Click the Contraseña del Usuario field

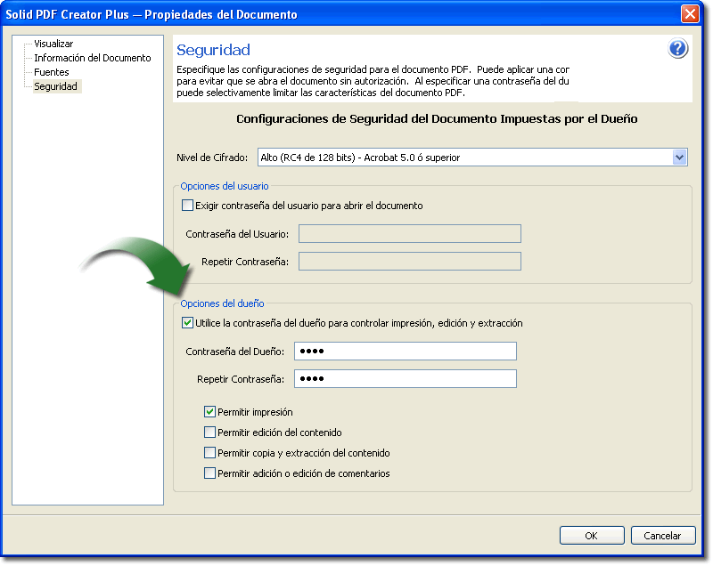click(410, 234)
